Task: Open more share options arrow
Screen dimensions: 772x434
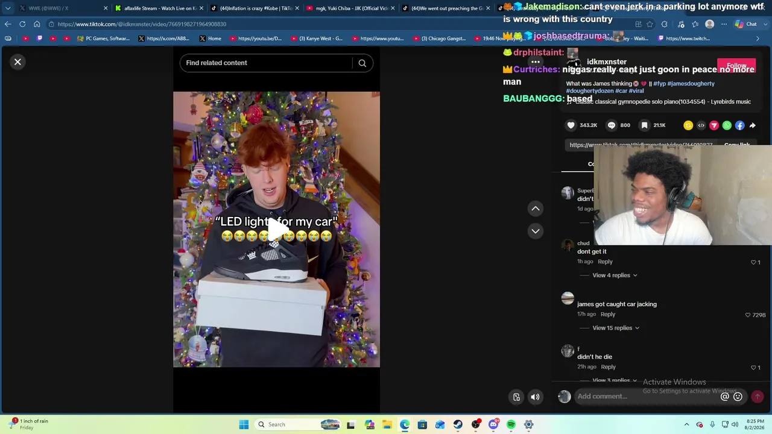Action: (753, 125)
